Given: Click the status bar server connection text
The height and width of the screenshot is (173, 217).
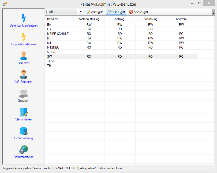Looking at the screenshot, I should (78, 168).
